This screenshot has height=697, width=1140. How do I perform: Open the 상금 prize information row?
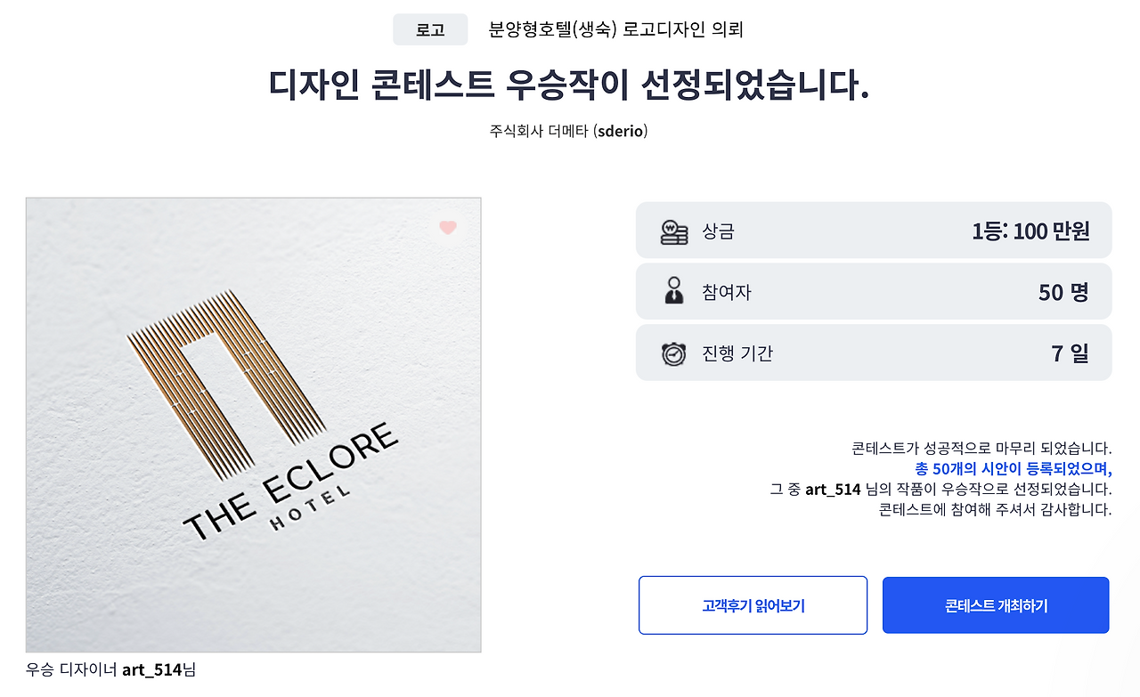click(x=873, y=230)
